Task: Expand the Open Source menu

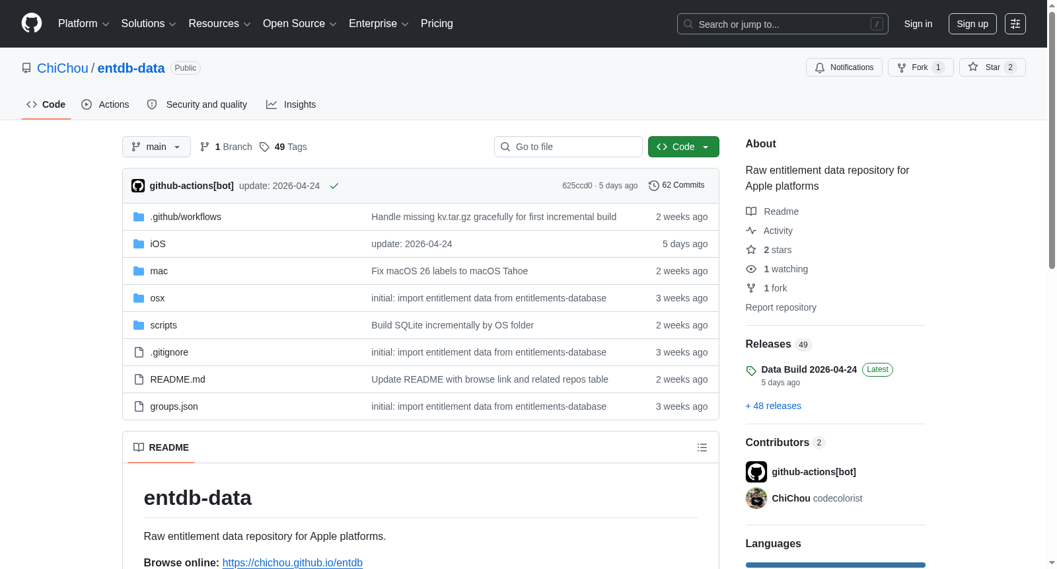Action: pyautogui.click(x=300, y=24)
